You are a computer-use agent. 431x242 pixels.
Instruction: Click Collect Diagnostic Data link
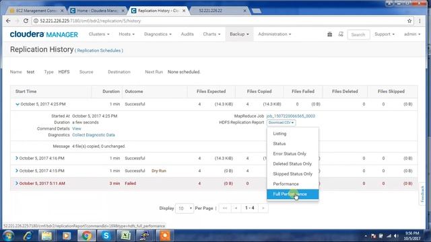(x=94, y=135)
